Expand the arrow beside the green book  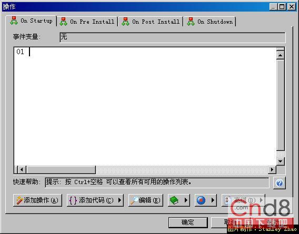point(186,200)
